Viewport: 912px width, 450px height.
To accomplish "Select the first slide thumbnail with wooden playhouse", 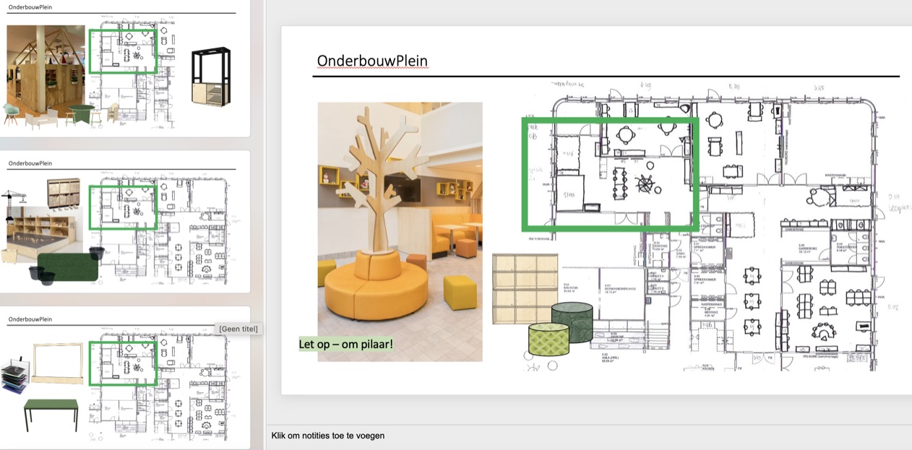I will tap(123, 72).
